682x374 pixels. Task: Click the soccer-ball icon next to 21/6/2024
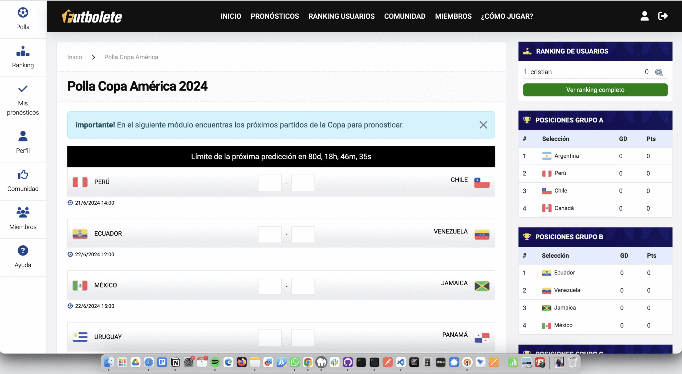pyautogui.click(x=70, y=203)
